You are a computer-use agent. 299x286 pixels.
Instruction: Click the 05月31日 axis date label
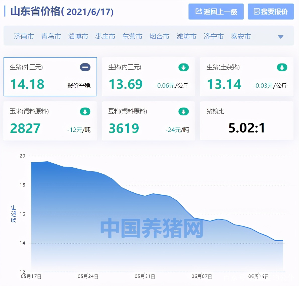pos(145,276)
